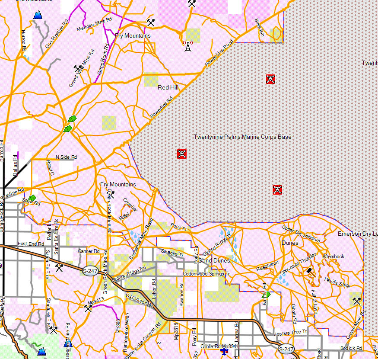Click the Maumee Mine Rd label
Image resolution: width=378 pixels, height=359 pixels.
click(94, 24)
